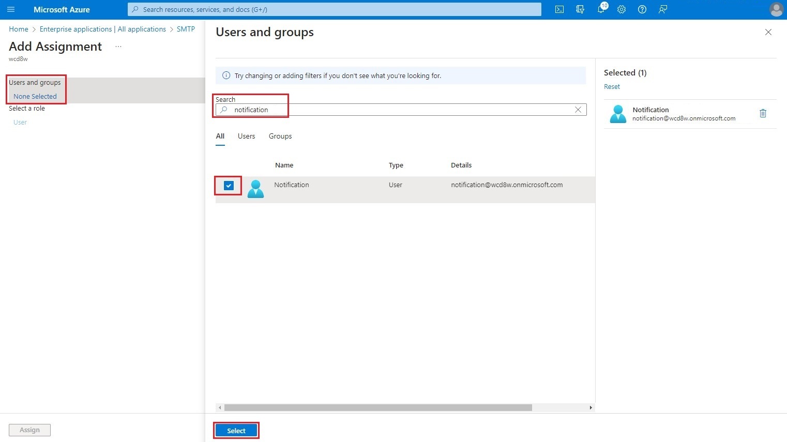Screen dimensions: 787x442
Task: Click the Search resources input field
Action: [334, 9]
